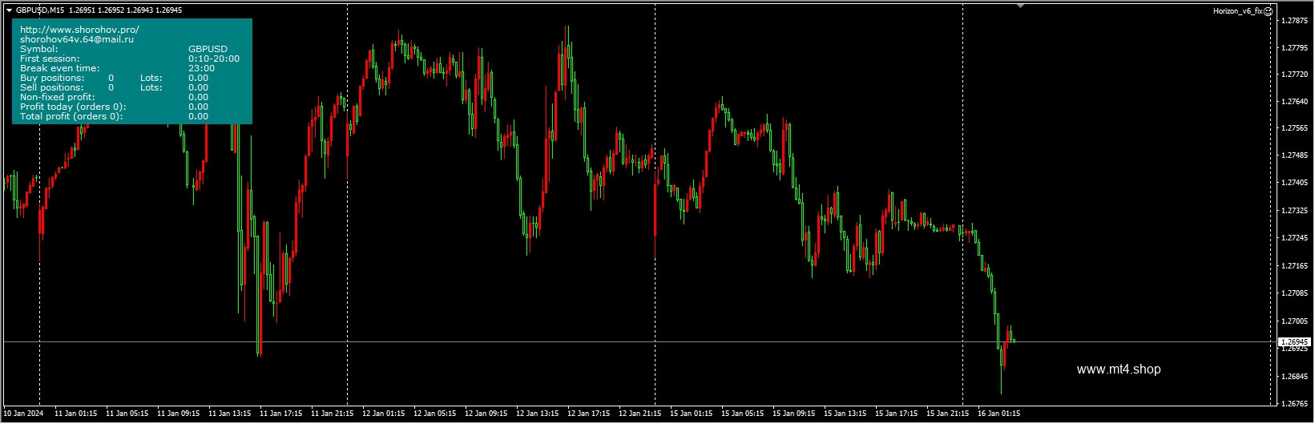Click the Profit today (orders 0) label
Viewport: 1315px width, 424px height.
[x=74, y=107]
